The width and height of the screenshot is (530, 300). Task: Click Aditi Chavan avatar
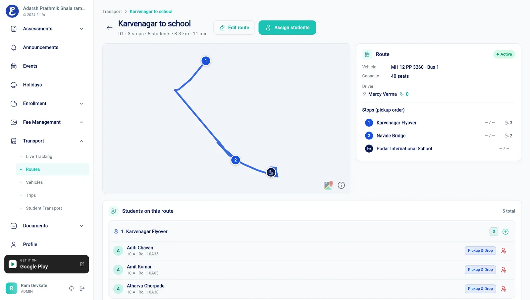[118, 251]
